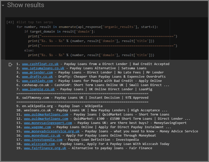The image size is (209, 162).
Task: Click the 'weeloans.co.uk' result line
Action: (x=92, y=110)
